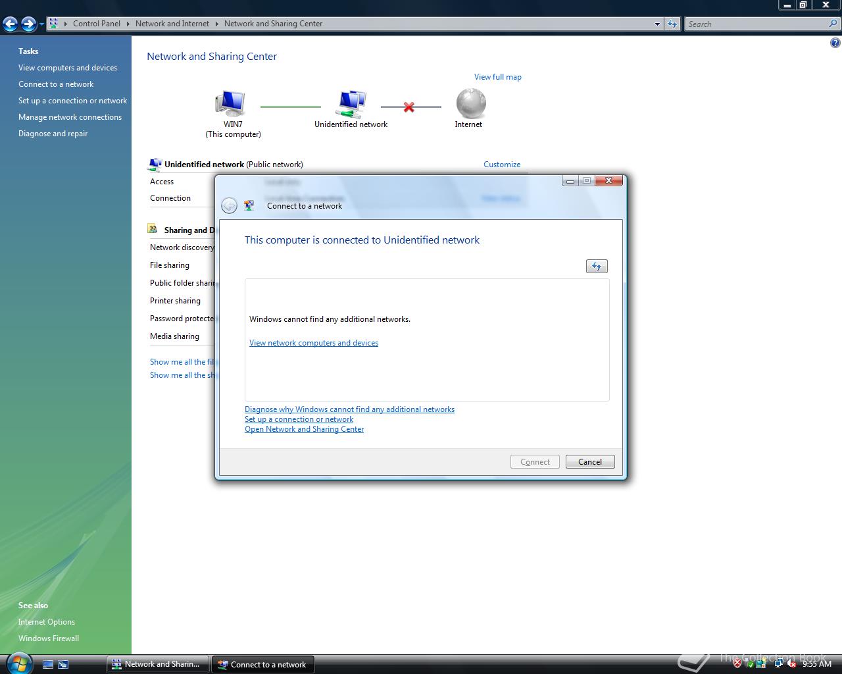Open View computers and devices task
The width and height of the screenshot is (842, 674).
(68, 68)
